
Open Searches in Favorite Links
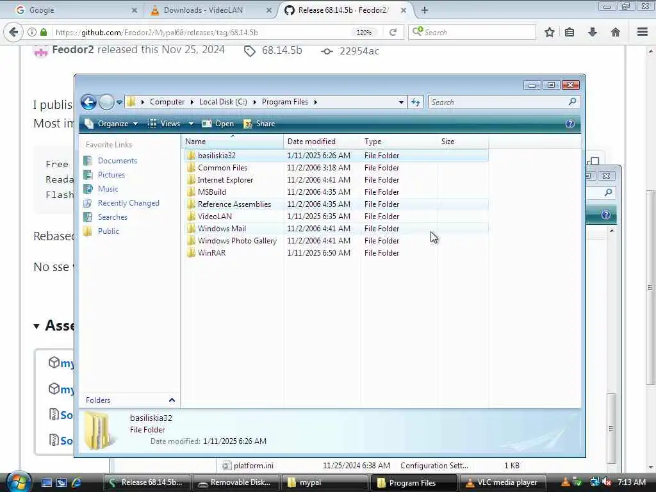(x=113, y=217)
